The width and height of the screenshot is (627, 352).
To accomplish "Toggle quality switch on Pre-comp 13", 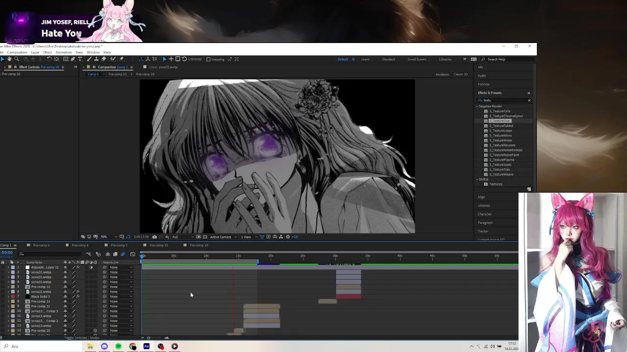I will [x=73, y=301].
